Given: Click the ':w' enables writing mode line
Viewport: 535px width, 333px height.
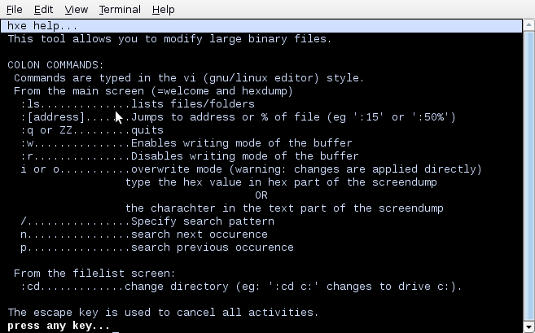Looking at the screenshot, I should [x=186, y=143].
